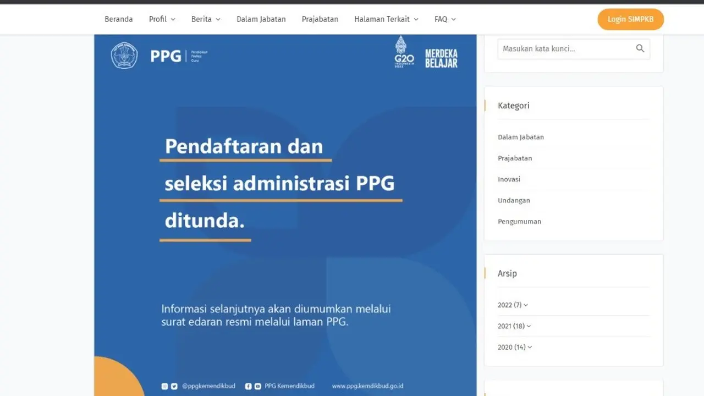
Task: Open the Facebook icon beside PPG Kemendikbud
Action: 248,386
